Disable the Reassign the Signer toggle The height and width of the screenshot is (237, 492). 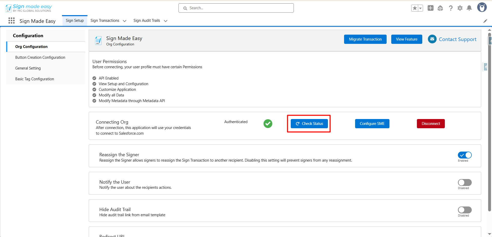click(x=465, y=155)
